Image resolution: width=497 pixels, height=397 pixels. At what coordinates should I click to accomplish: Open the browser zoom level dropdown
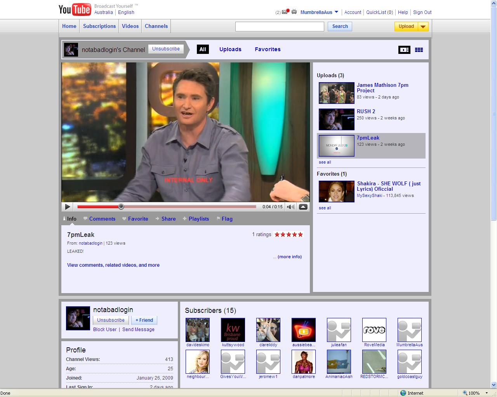(x=487, y=393)
